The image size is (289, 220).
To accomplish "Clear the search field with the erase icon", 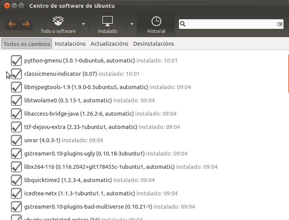I will (x=280, y=24).
